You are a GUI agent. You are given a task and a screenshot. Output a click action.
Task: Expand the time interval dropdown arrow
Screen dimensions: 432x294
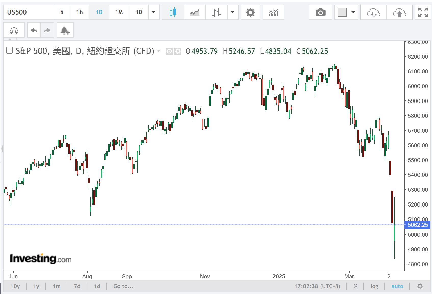[153, 12]
